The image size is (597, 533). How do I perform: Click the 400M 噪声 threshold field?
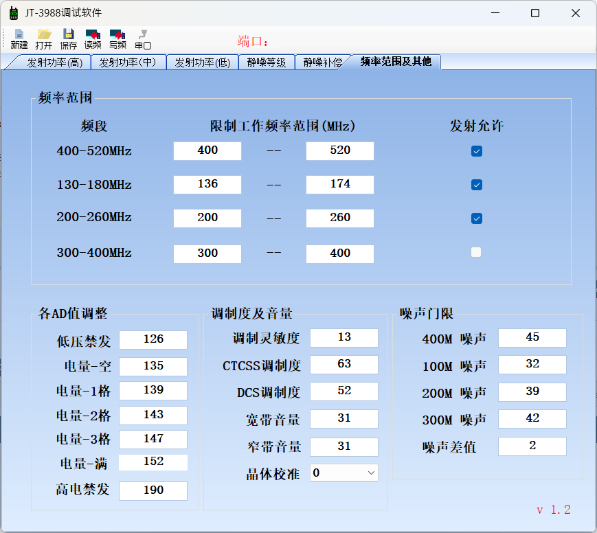[532, 337]
